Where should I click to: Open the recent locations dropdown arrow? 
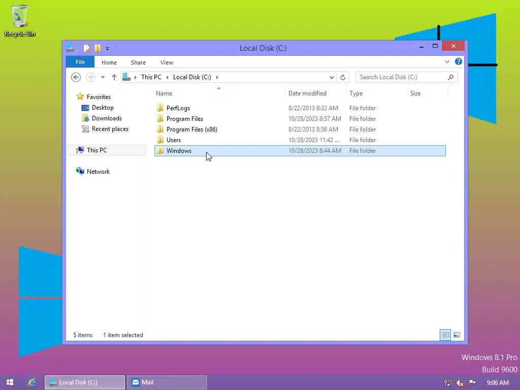pos(103,77)
